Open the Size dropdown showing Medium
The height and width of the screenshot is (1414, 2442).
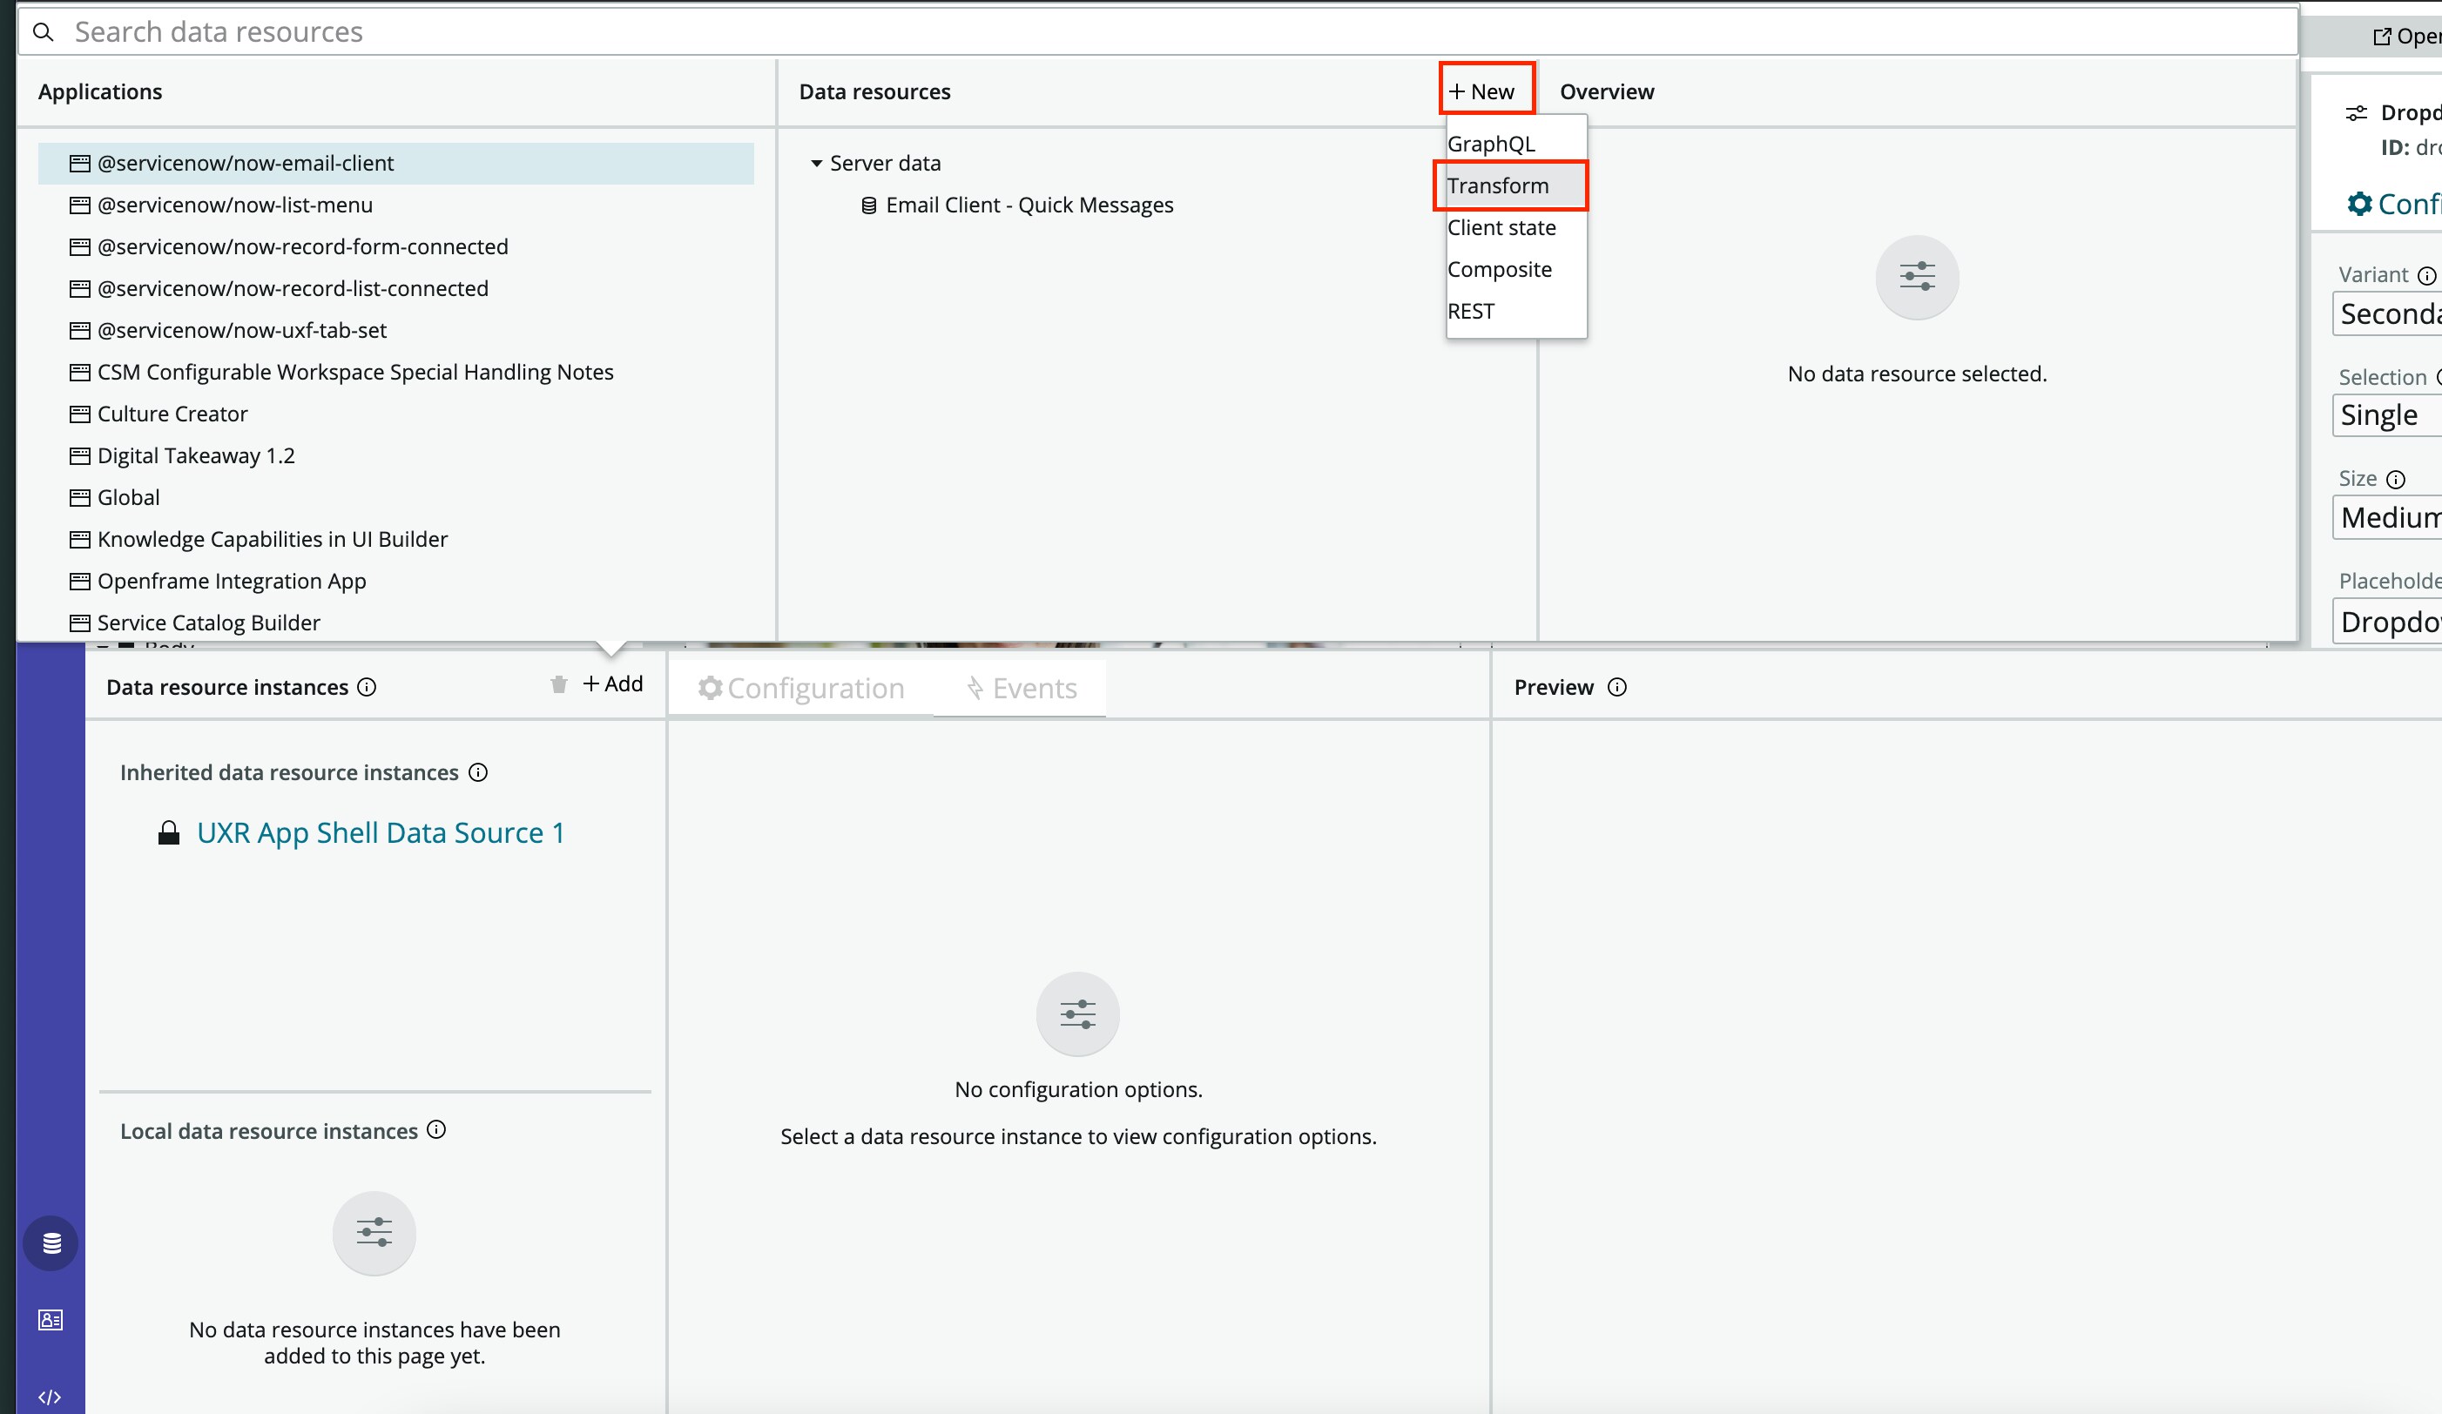click(2389, 518)
